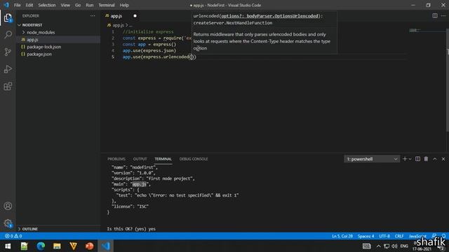Open the Manage gear icon

click(x=8, y=223)
